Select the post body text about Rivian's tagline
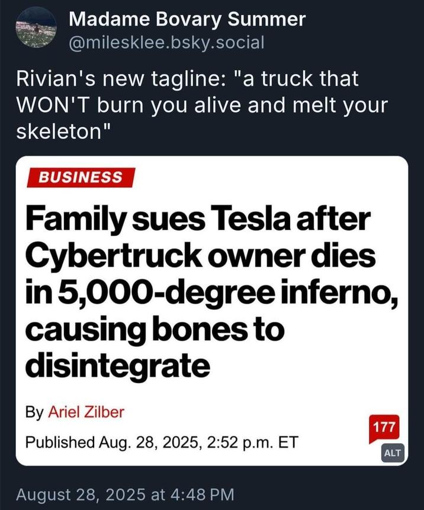The height and width of the screenshot is (510, 424). click(201, 103)
